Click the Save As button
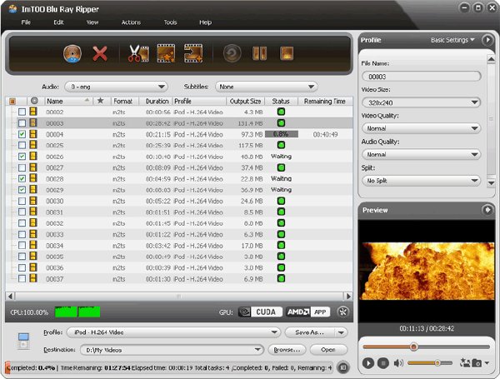The image size is (500, 379). (x=309, y=332)
